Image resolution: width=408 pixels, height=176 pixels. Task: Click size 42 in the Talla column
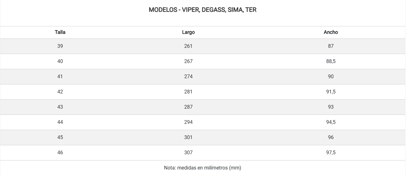60,92
